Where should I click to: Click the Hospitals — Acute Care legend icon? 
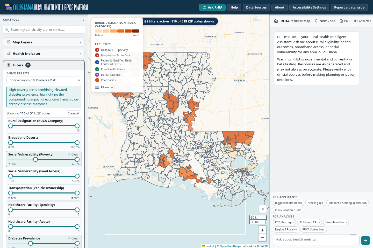coord(97,55)
